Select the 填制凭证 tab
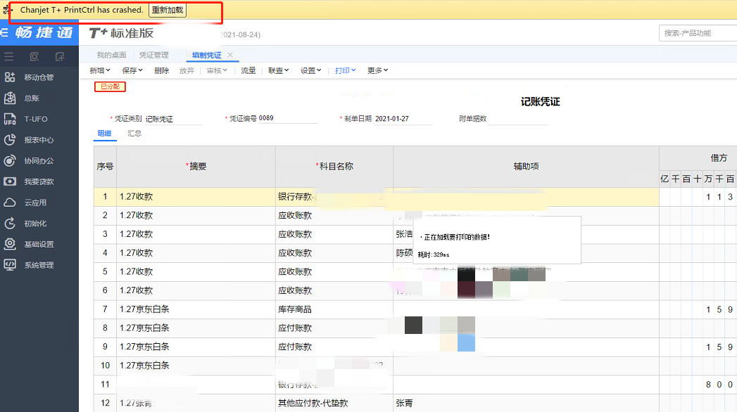 click(206, 55)
